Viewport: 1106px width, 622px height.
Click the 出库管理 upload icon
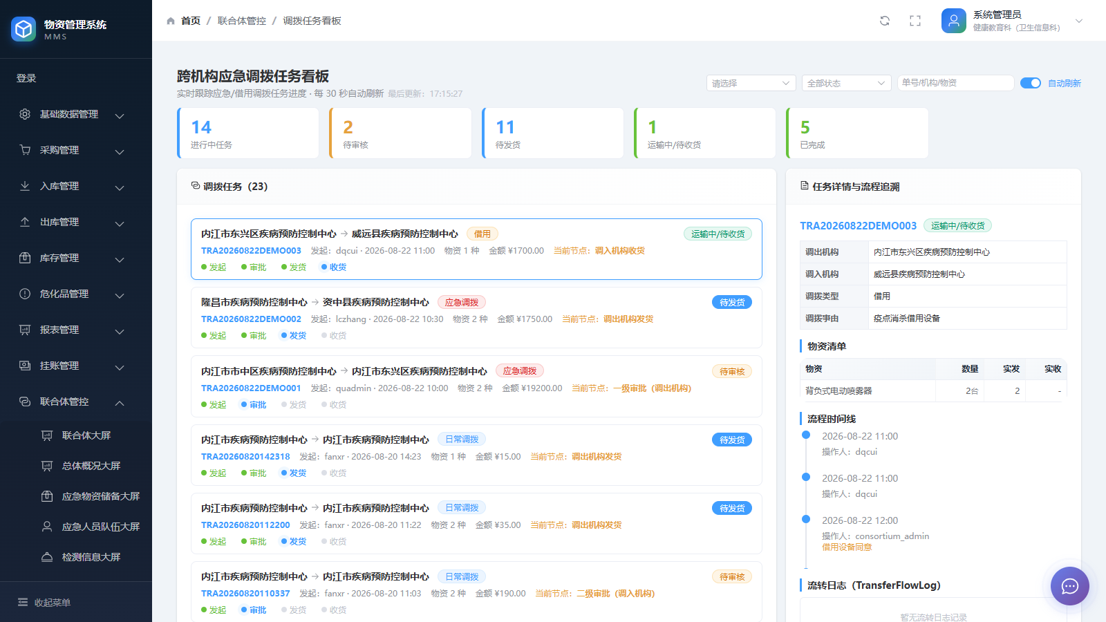(x=25, y=222)
